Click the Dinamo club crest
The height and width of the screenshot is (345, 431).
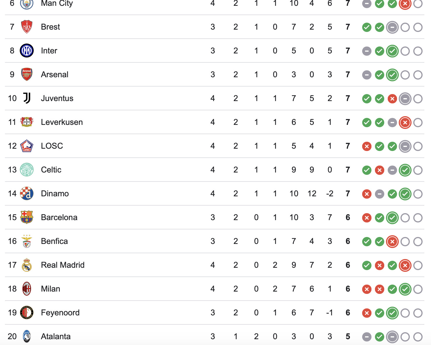pos(27,194)
